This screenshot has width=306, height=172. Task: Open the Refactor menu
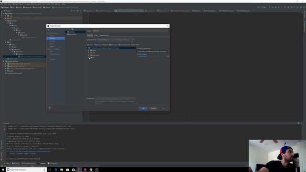point(34,4)
